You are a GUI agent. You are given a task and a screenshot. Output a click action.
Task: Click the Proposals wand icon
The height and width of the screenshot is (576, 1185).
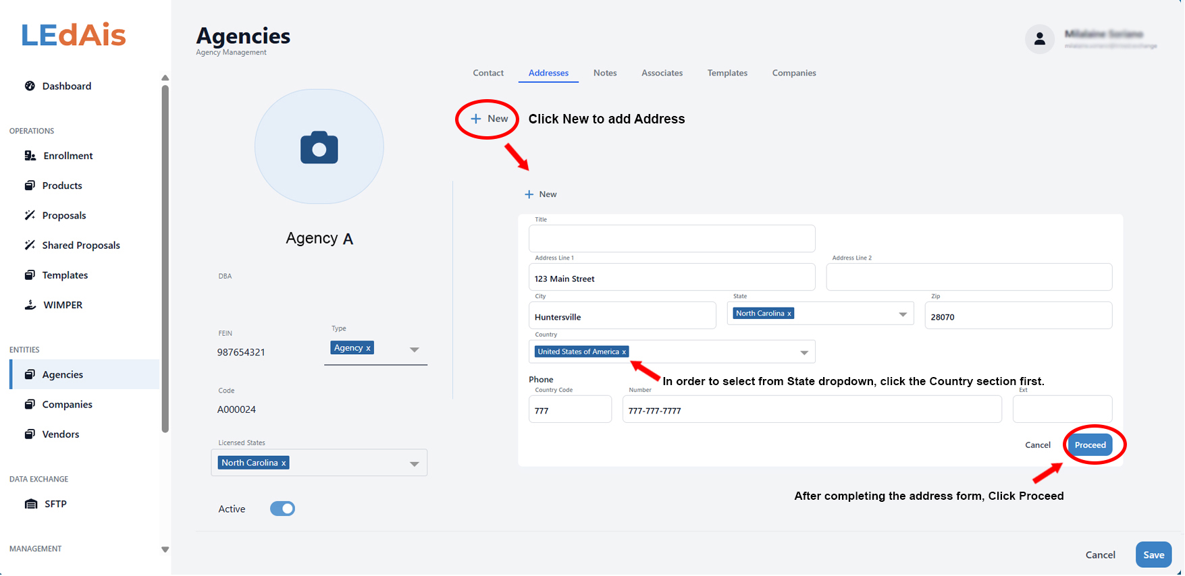[x=30, y=215]
